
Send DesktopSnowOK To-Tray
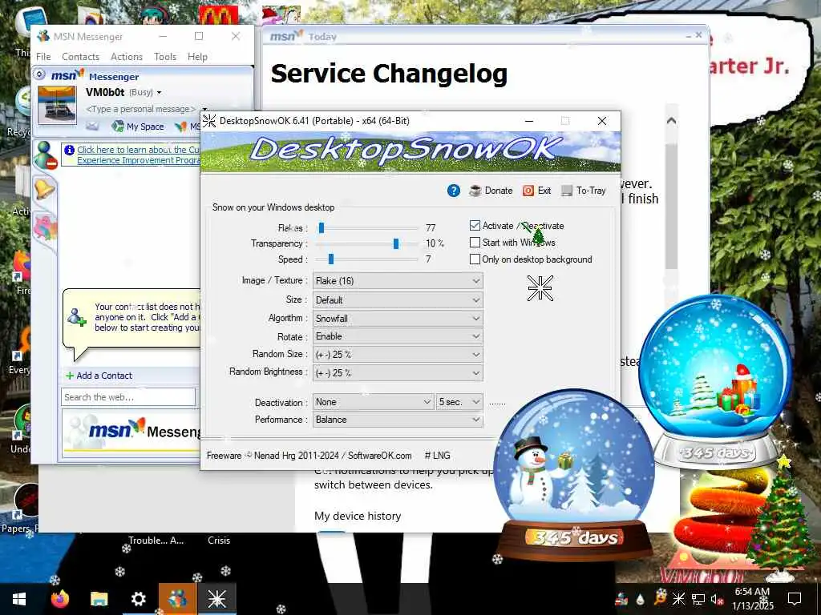[584, 191]
